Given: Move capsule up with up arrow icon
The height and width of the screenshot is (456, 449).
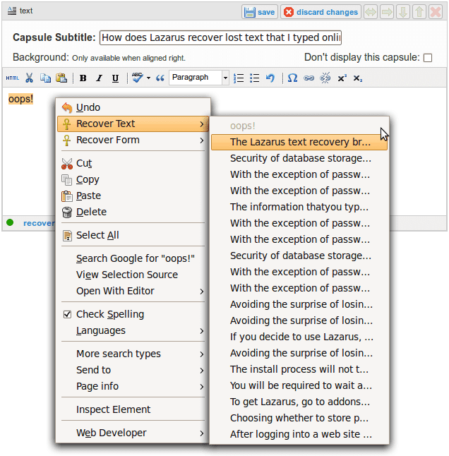Looking at the screenshot, I should 419,12.
